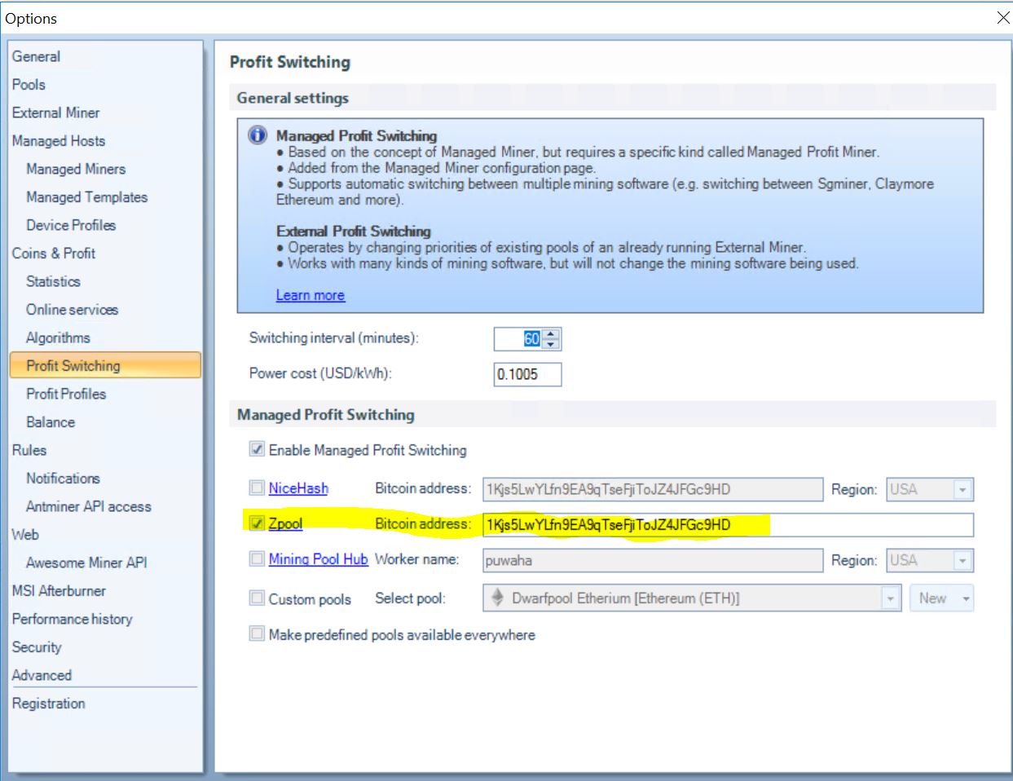Check Make predefined pools available everywhere
1013x781 pixels.
[x=257, y=633]
